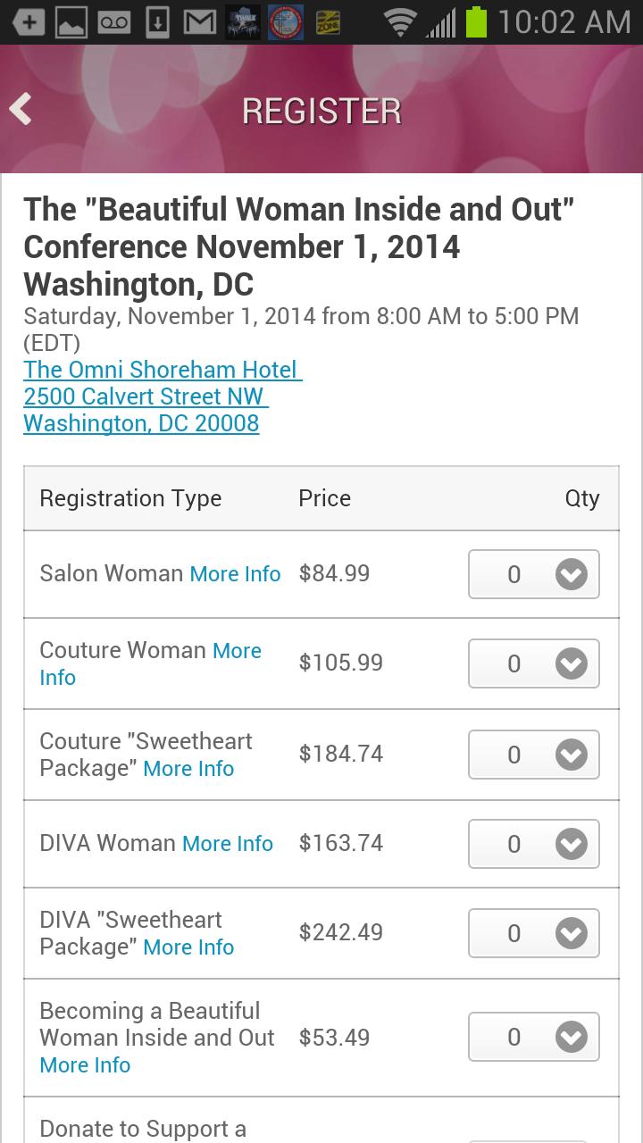Open the Gmail notification icon in status bar
This screenshot has width=643, height=1143.
tap(199, 22)
